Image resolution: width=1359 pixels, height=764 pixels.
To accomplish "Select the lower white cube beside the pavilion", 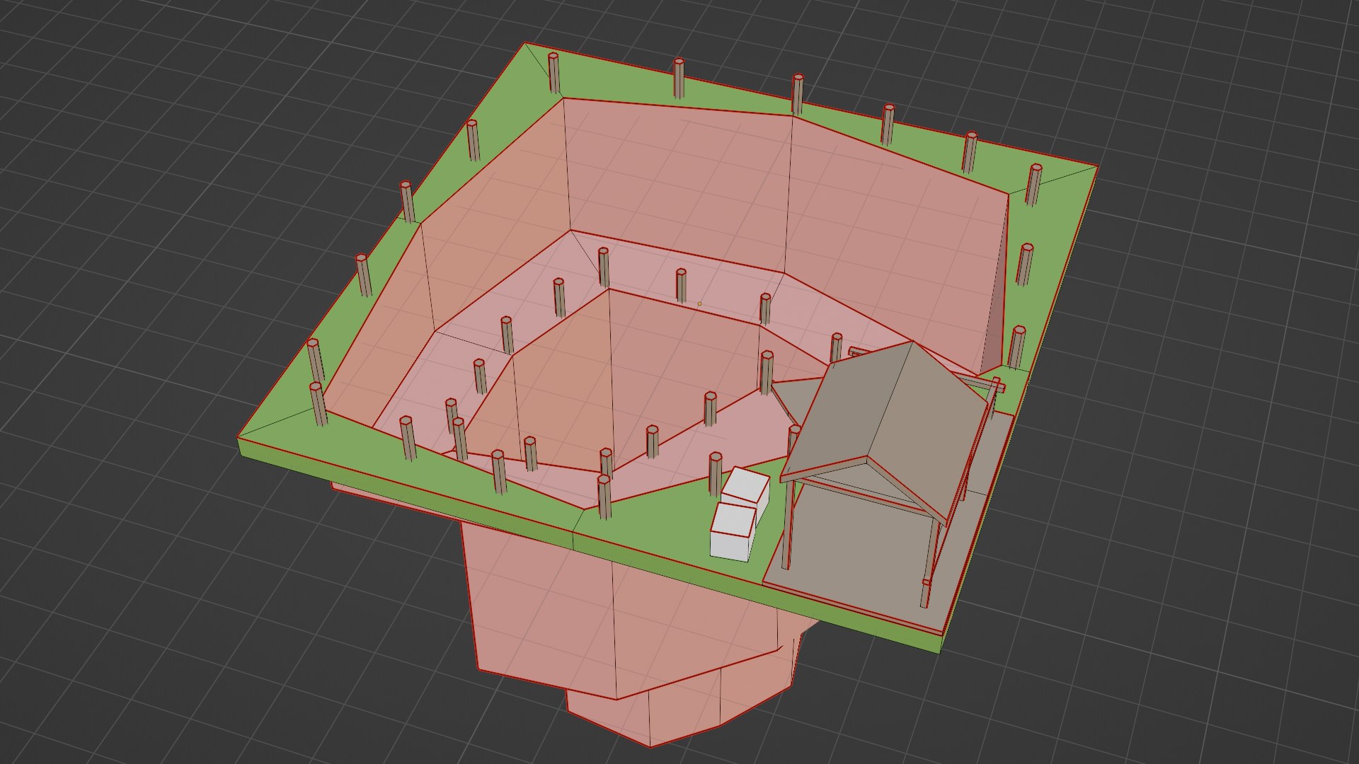I will (733, 531).
